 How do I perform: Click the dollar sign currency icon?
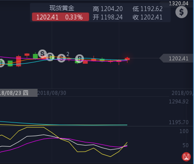point(182,12)
